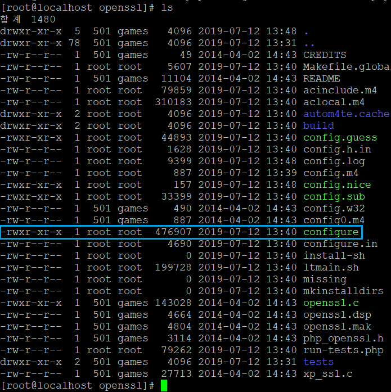The height and width of the screenshot is (392, 391).
Task: Click the total line reading 1480
Action: pos(28,20)
